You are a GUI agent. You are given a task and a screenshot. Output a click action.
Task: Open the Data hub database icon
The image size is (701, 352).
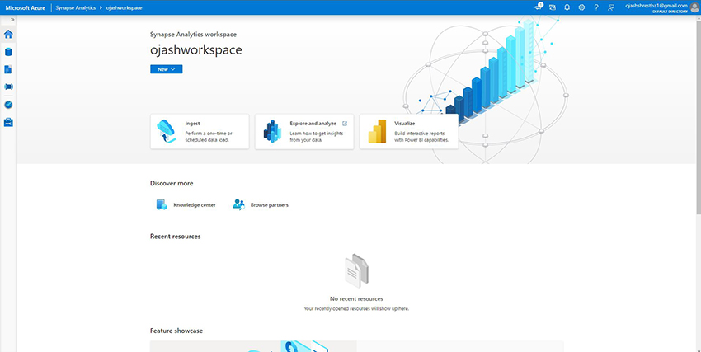pos(8,52)
